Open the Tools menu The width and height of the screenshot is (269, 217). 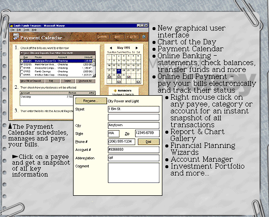26,30
